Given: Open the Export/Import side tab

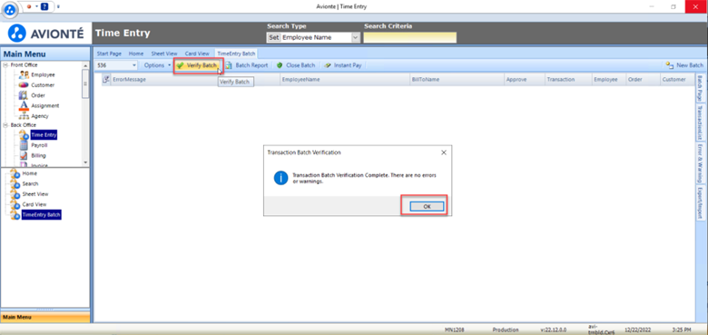Looking at the screenshot, I should point(700,203).
